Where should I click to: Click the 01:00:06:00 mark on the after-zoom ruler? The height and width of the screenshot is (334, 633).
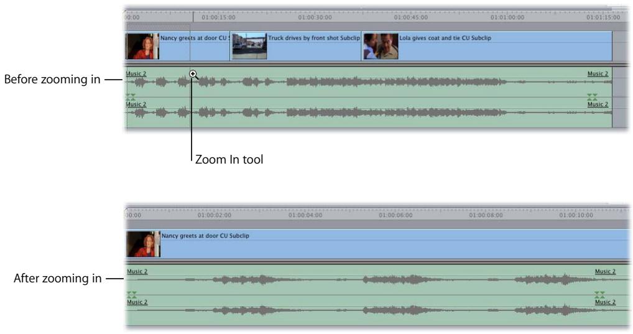click(395, 215)
